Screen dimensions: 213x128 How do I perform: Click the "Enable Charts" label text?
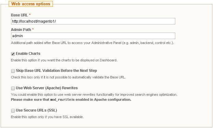click(28, 54)
